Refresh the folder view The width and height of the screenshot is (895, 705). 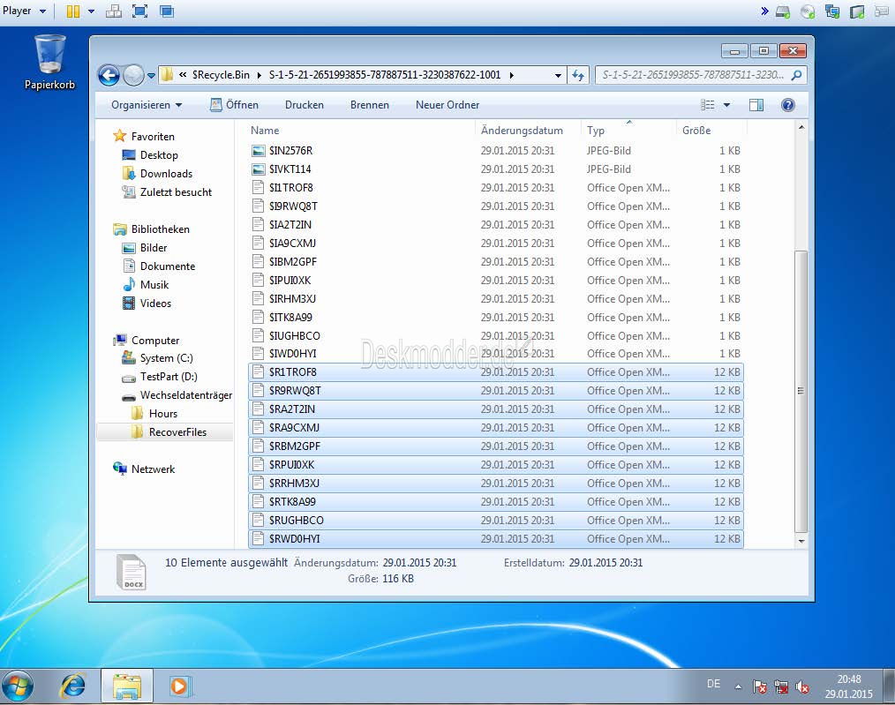tap(578, 75)
